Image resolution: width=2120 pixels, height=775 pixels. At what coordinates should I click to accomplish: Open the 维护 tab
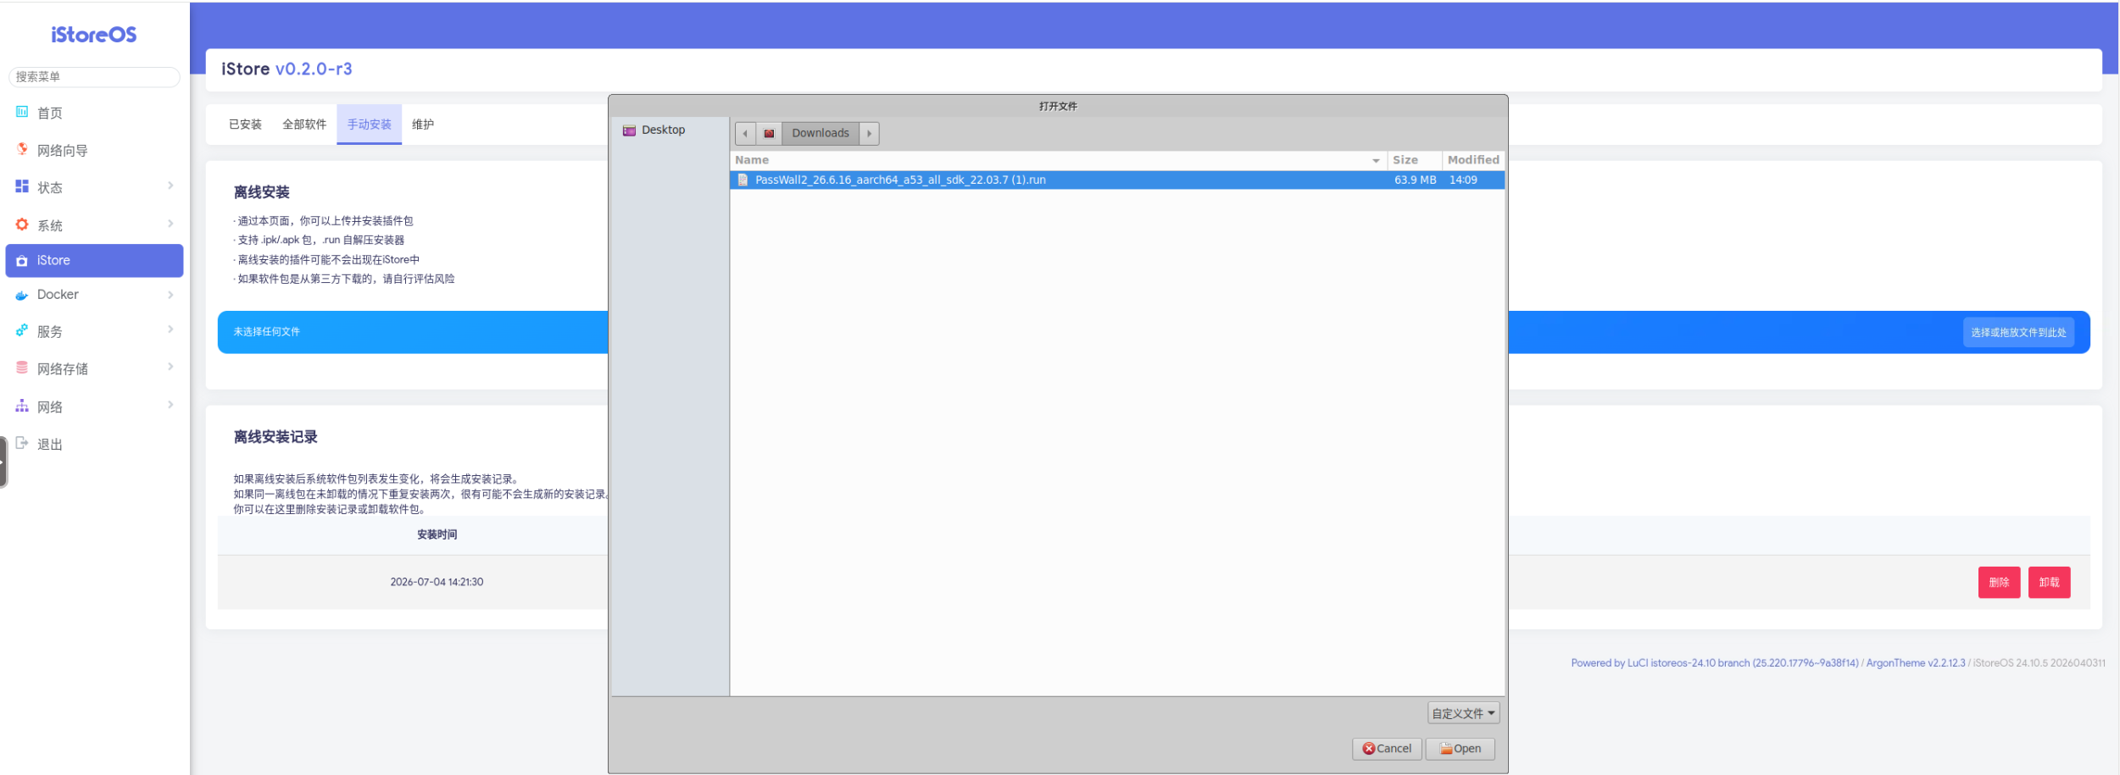pyautogui.click(x=423, y=125)
